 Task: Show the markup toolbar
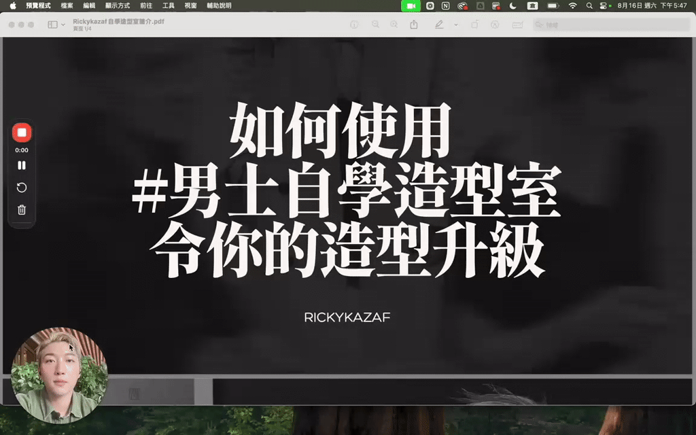coord(495,25)
